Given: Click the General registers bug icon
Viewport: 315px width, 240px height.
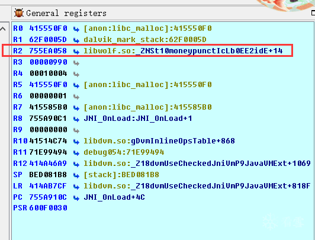Looking at the screenshot, I should [19, 13].
